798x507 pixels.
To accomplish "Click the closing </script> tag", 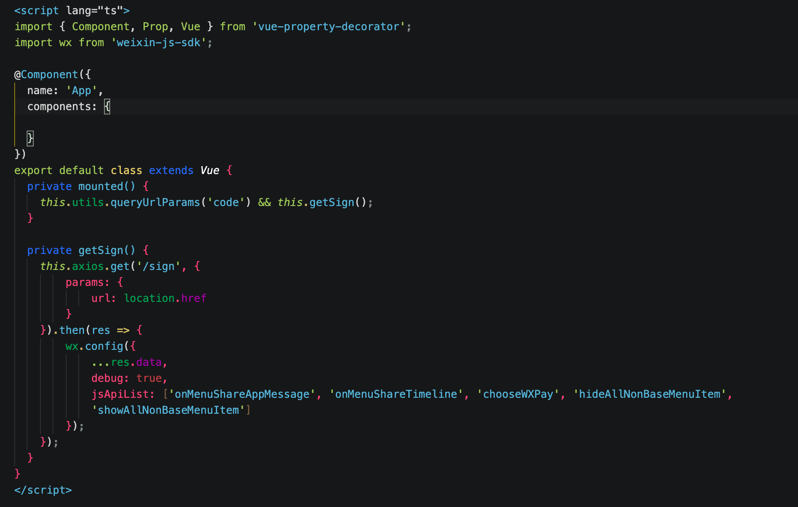I will coord(43,490).
